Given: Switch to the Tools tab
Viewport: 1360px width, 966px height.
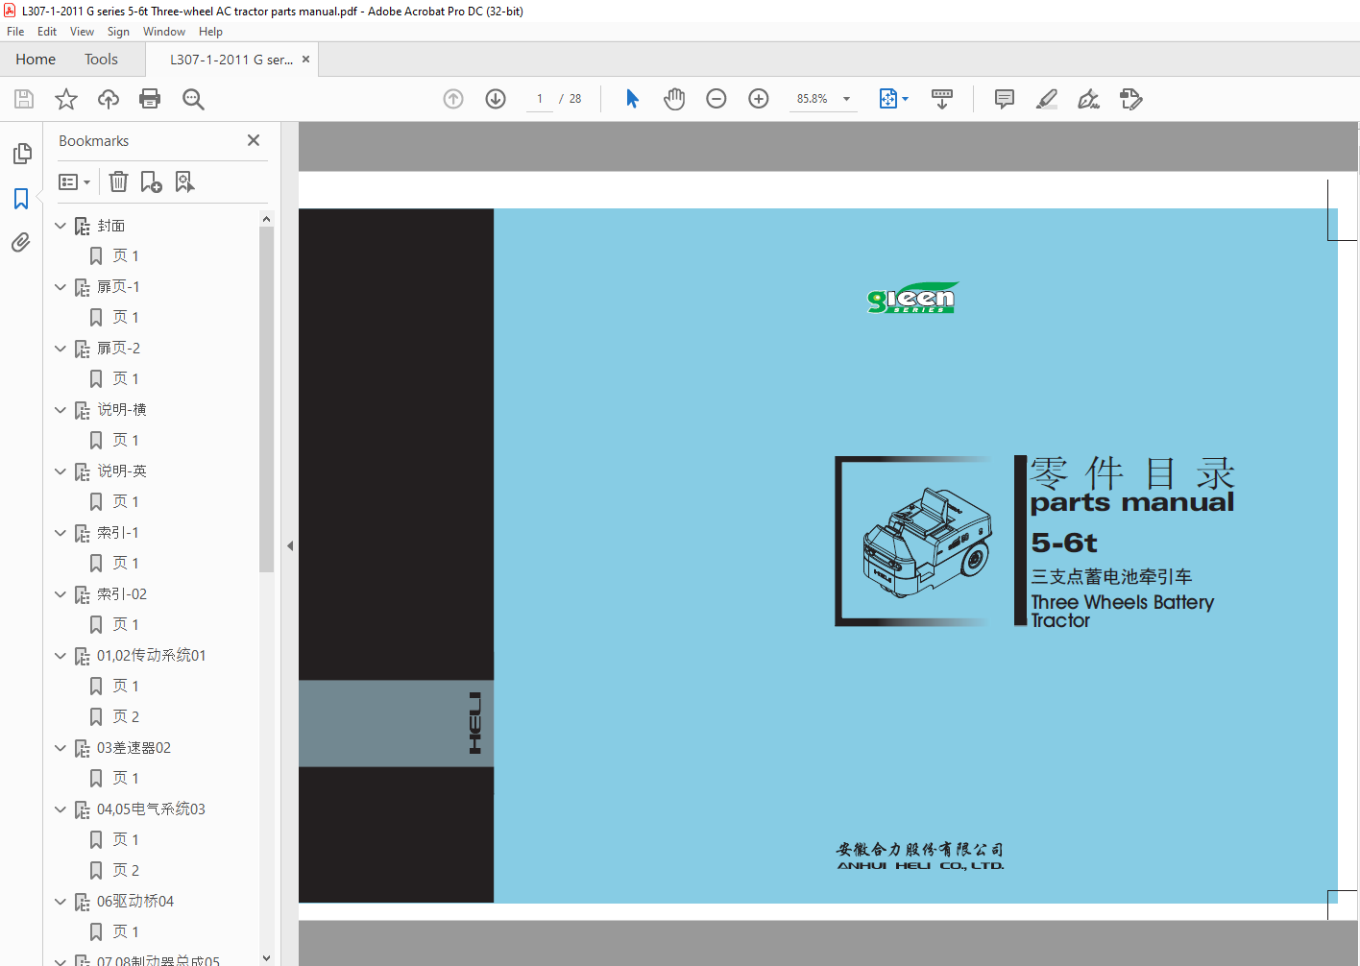Looking at the screenshot, I should 101,60.
